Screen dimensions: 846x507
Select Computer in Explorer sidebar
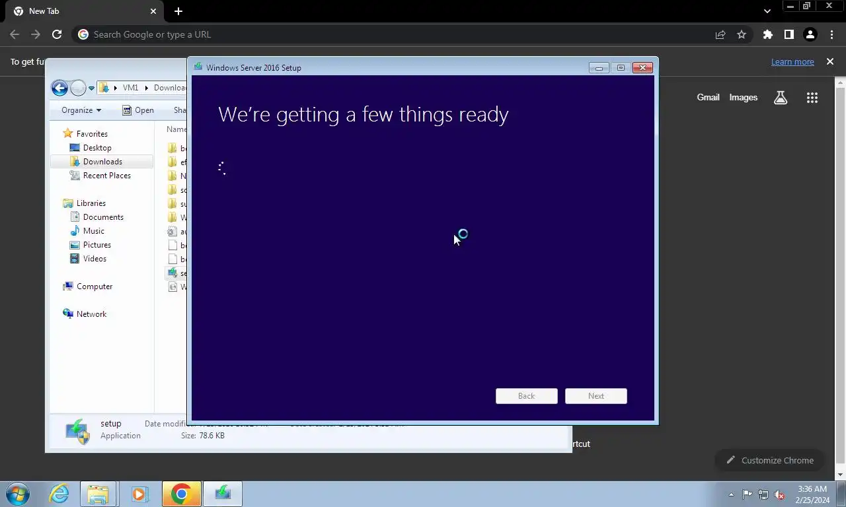click(x=95, y=287)
